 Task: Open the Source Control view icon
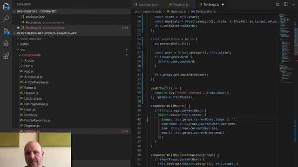pos(6,31)
